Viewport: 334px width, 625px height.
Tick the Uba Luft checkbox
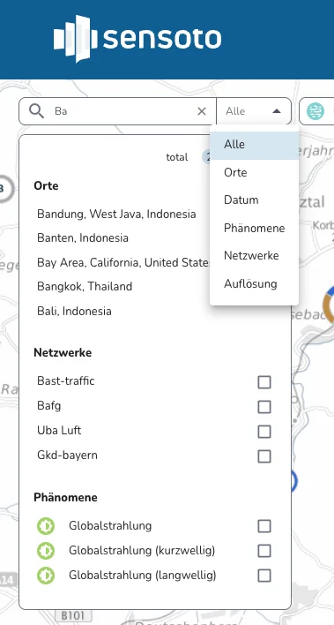point(264,432)
